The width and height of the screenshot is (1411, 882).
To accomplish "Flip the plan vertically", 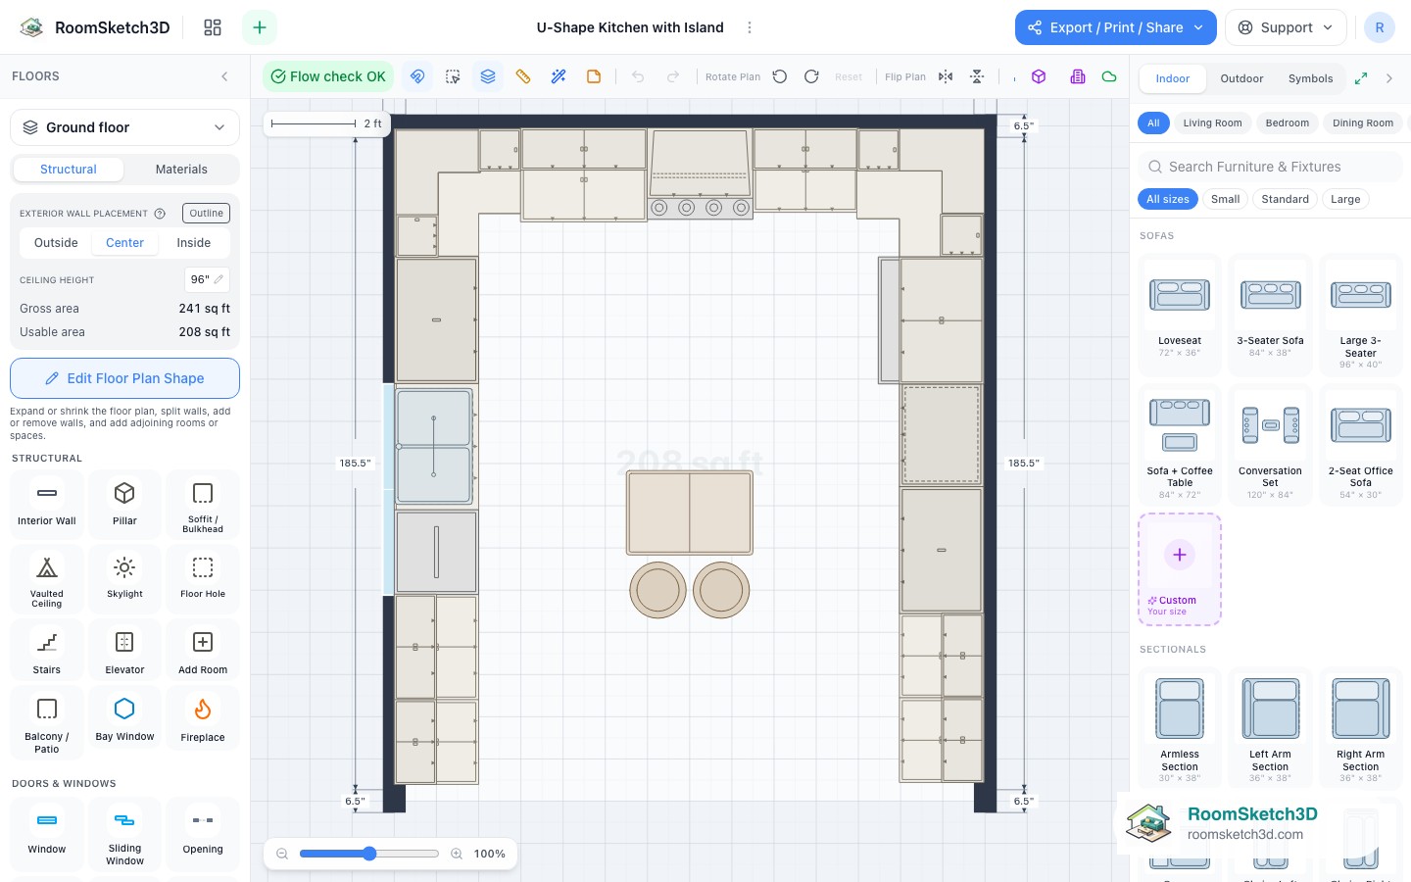I will (x=977, y=76).
